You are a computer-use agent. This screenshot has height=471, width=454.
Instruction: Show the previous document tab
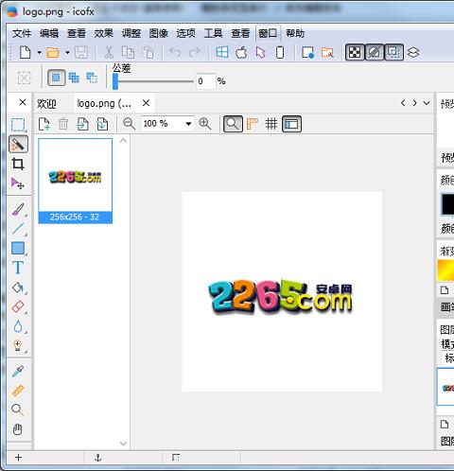(403, 103)
